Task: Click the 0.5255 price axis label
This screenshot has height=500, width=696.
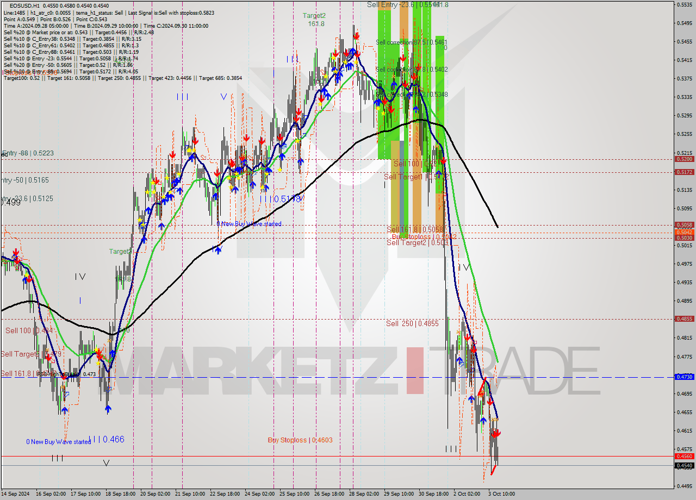Action: (684, 134)
